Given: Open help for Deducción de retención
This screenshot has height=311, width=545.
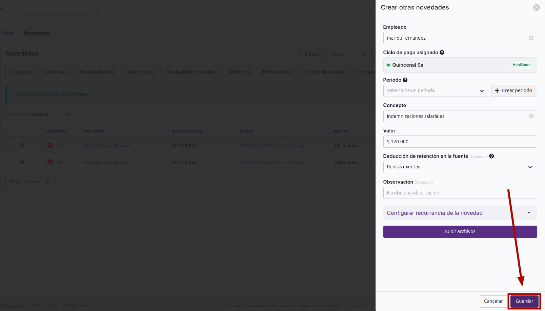Looking at the screenshot, I should pos(491,156).
